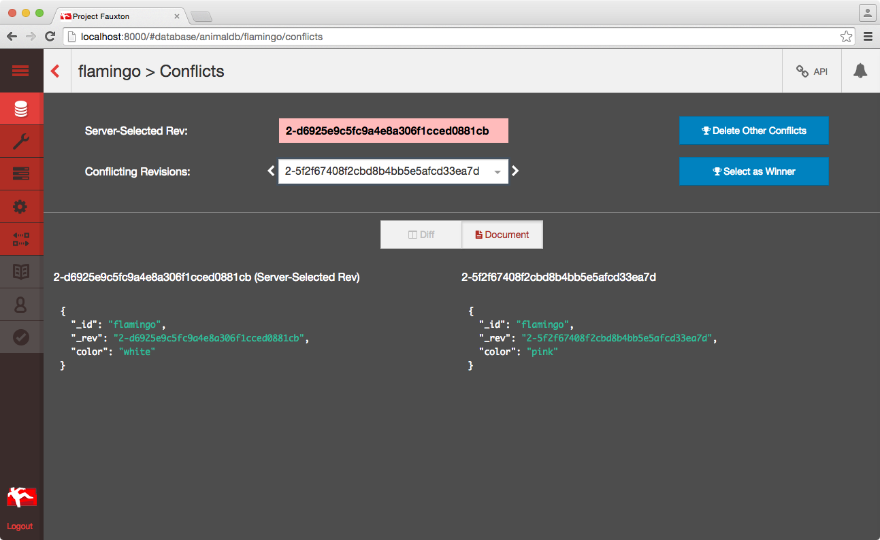Image resolution: width=880 pixels, height=540 pixels.
Task: Show notifications with the bell icon
Action: pos(860,71)
